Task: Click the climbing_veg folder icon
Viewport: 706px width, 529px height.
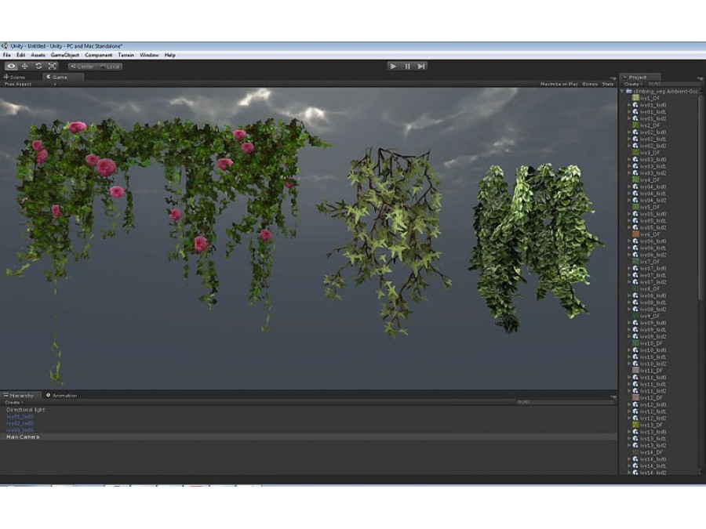Action: 629,92
